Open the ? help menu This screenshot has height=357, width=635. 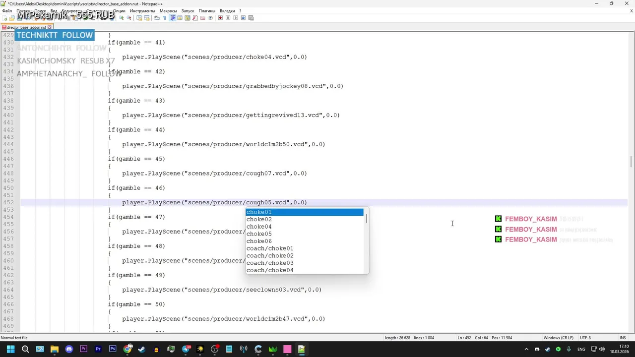(240, 10)
